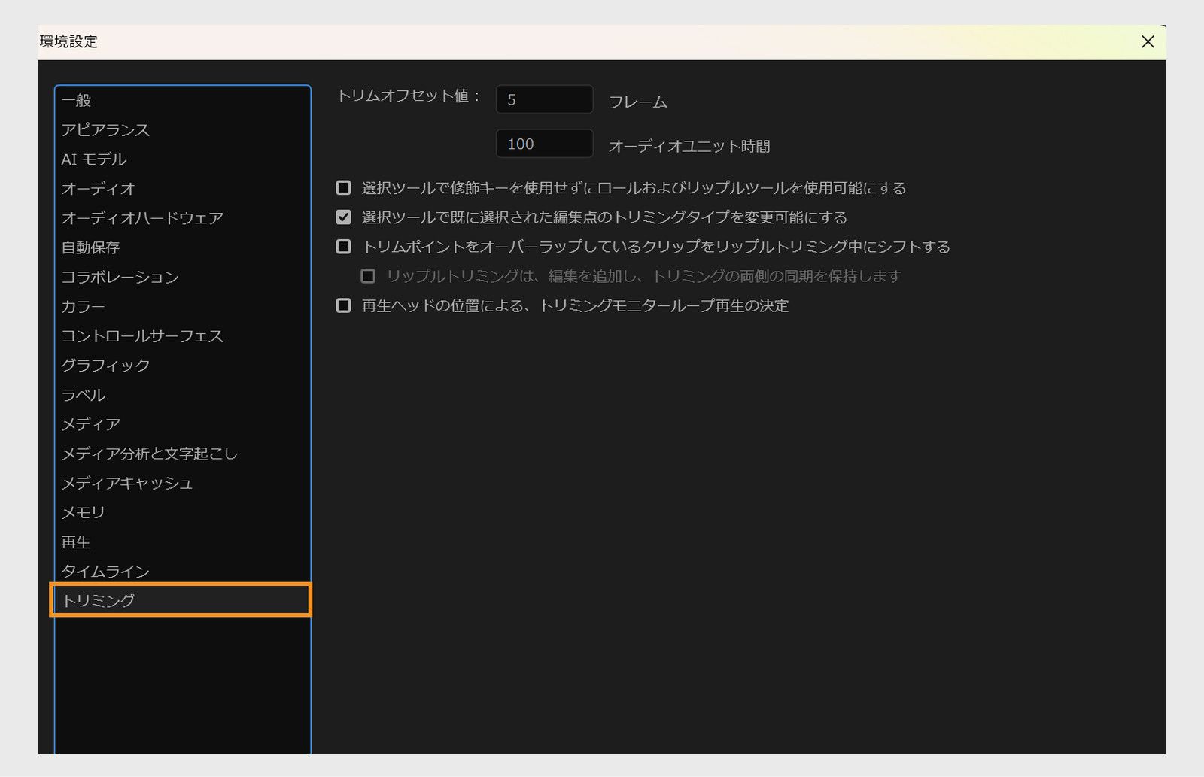The width and height of the screenshot is (1204, 777).
Task: Open the アピアランス (Appearance) settings category
Action: pos(105,129)
